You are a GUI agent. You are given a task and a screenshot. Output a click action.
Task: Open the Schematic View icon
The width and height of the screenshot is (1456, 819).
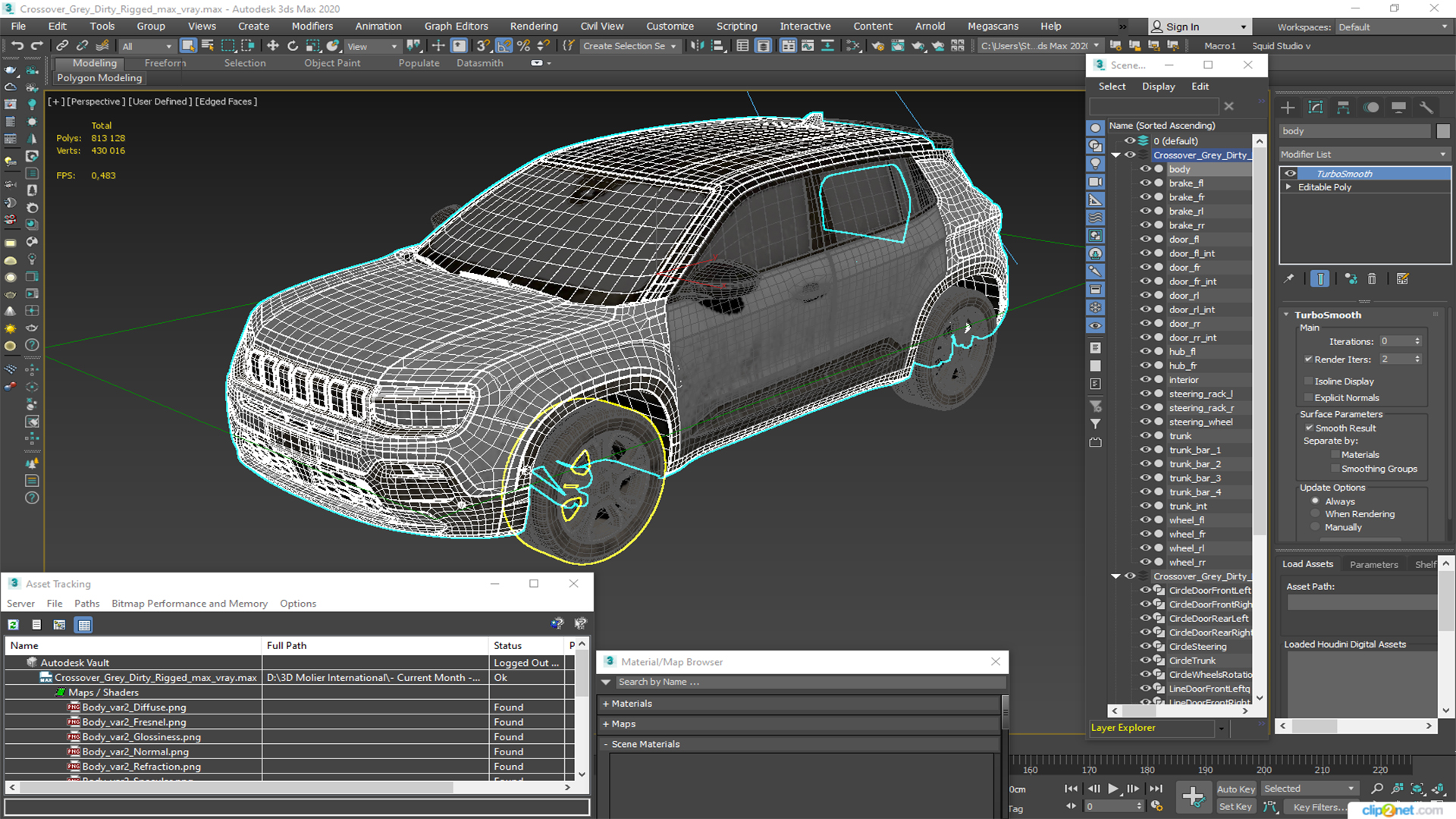click(853, 46)
